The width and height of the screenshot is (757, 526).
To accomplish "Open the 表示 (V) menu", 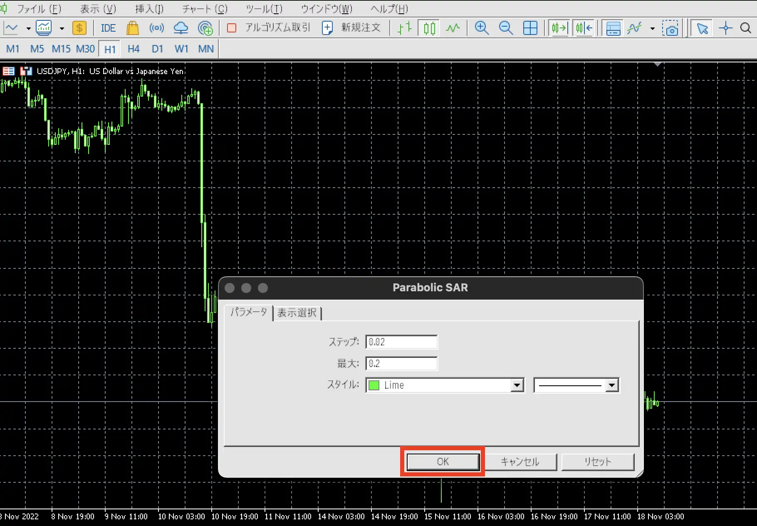I will pos(98,9).
